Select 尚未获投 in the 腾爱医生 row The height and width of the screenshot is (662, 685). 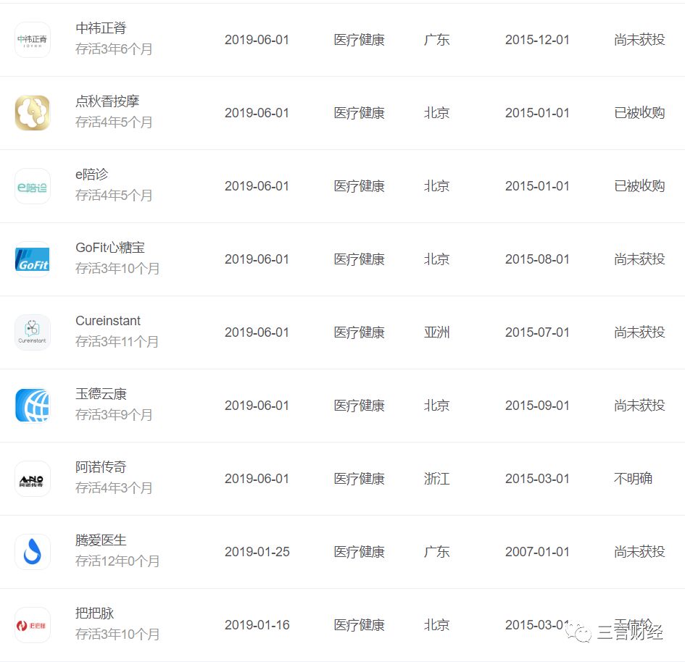(x=639, y=552)
